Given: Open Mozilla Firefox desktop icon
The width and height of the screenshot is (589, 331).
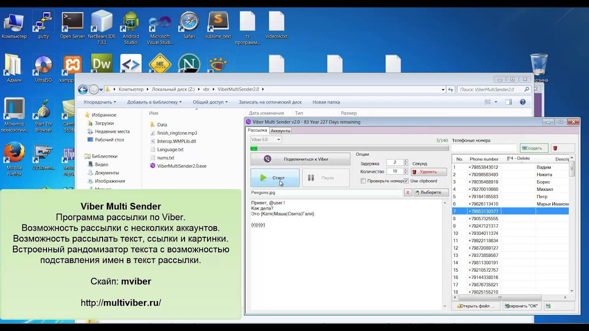Looking at the screenshot, I should pos(14,159).
